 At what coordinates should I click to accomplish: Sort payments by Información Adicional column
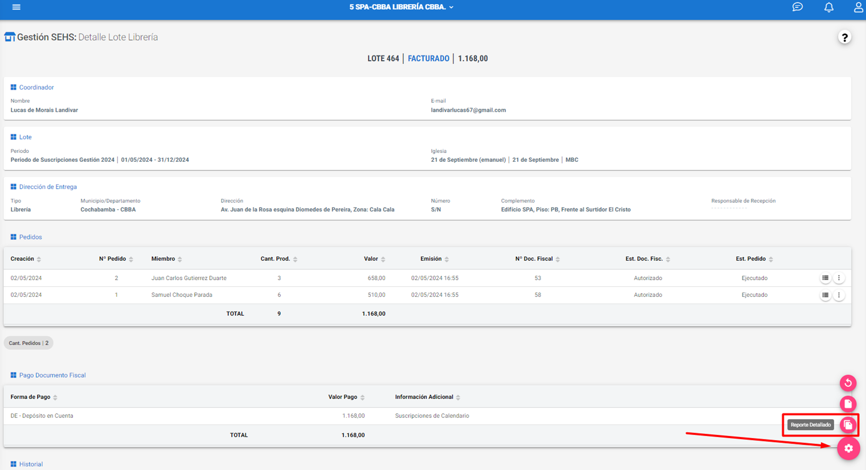click(x=428, y=397)
